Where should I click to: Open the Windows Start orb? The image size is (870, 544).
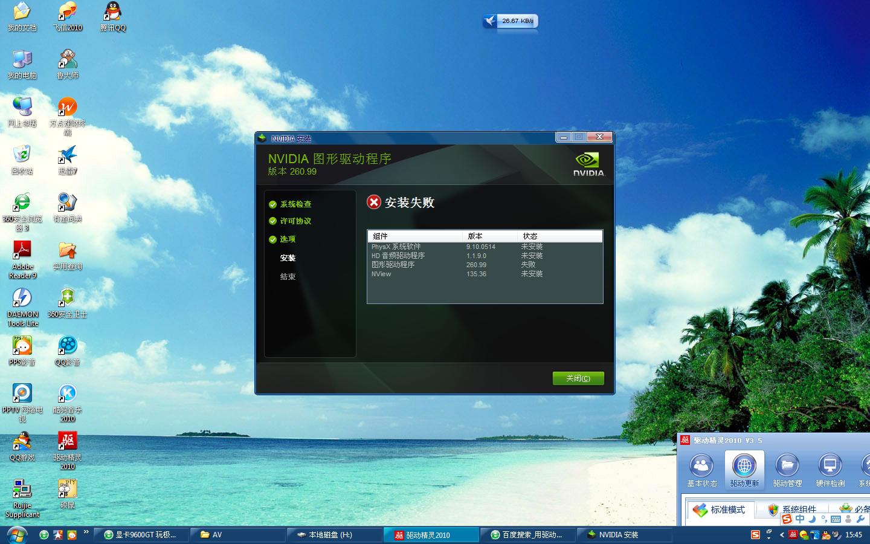pyautogui.click(x=16, y=535)
